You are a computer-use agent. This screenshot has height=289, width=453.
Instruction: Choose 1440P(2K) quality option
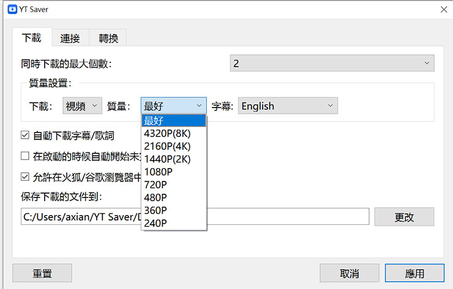coord(174,159)
